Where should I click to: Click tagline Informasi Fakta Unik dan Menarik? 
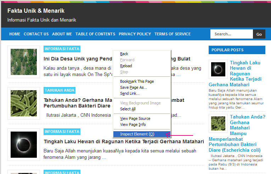(42, 20)
